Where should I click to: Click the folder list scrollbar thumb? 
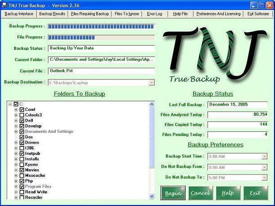click(x=152, y=138)
